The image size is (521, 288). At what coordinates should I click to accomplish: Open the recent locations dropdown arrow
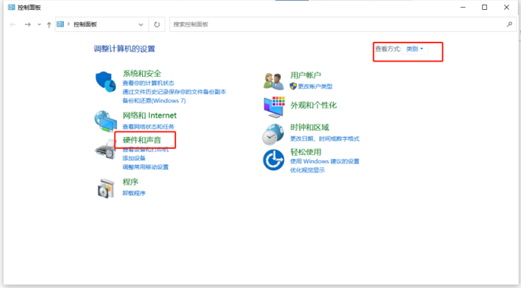coord(39,24)
